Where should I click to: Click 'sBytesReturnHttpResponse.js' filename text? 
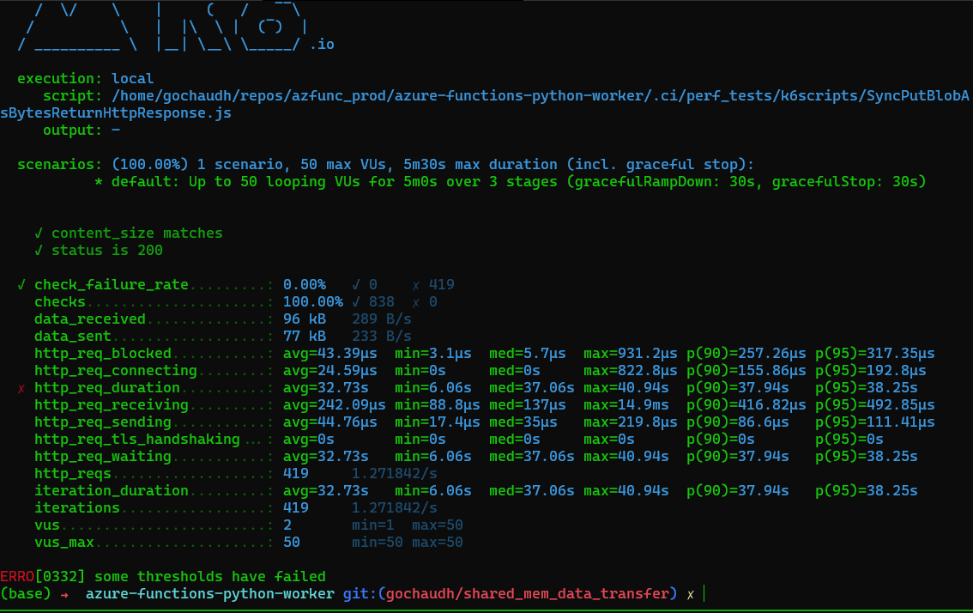[x=116, y=113]
